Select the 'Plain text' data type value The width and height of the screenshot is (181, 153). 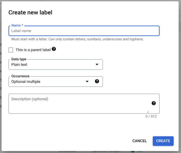(x=19, y=65)
